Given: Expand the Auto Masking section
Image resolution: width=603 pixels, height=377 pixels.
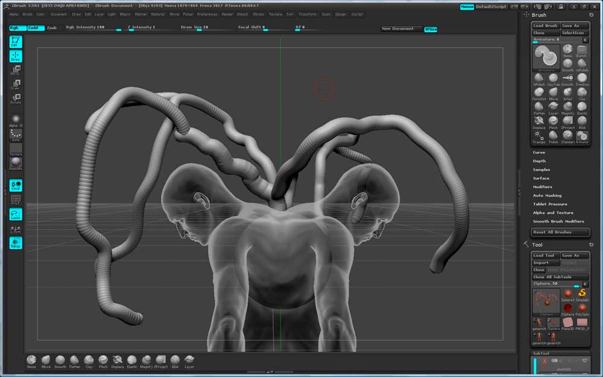Looking at the screenshot, I should [x=548, y=195].
